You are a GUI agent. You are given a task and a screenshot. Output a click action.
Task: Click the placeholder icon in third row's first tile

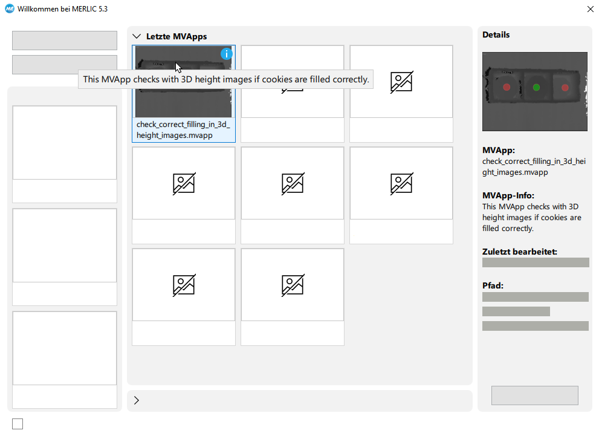pyautogui.click(x=184, y=285)
